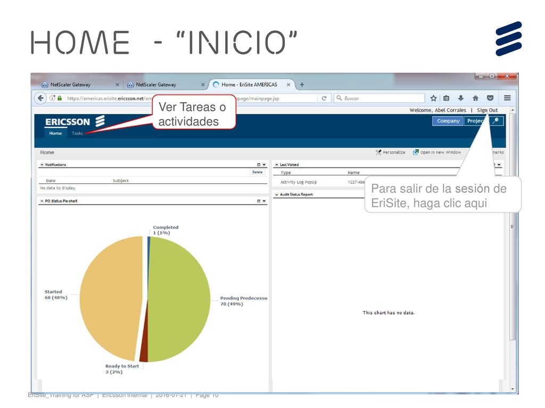Click the Personalize tools icon

point(378,152)
